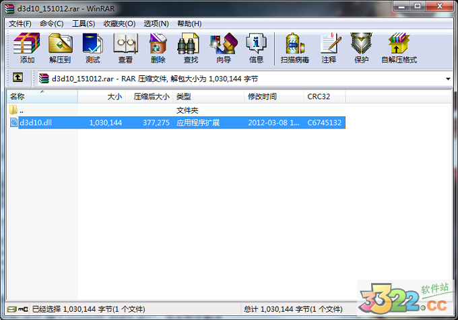Select the d3d10.dll file name
Viewport: 458px width, 320px height.
(36, 123)
